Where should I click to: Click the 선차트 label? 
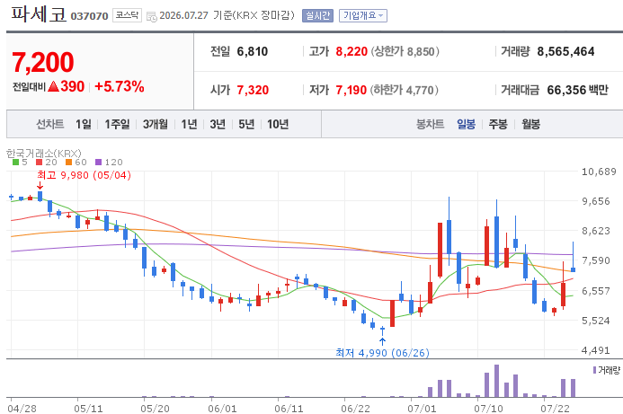point(50,124)
